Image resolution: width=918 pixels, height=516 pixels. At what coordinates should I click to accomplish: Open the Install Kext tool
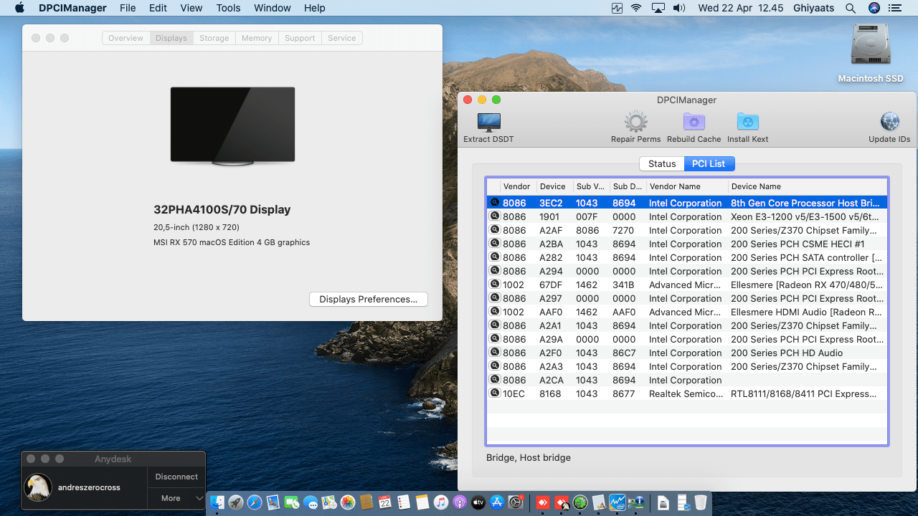[x=747, y=123]
